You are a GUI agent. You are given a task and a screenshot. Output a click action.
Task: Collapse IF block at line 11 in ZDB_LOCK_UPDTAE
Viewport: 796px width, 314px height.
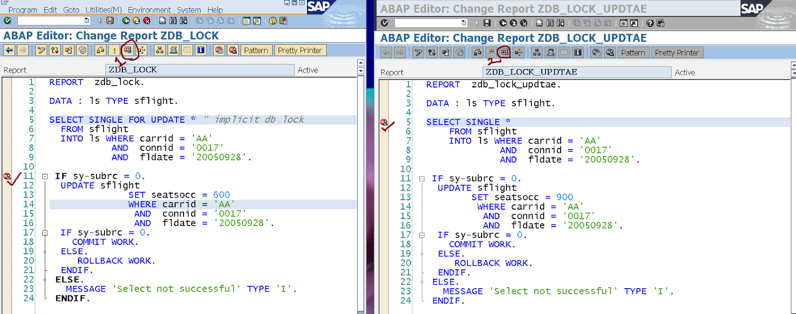(422, 178)
